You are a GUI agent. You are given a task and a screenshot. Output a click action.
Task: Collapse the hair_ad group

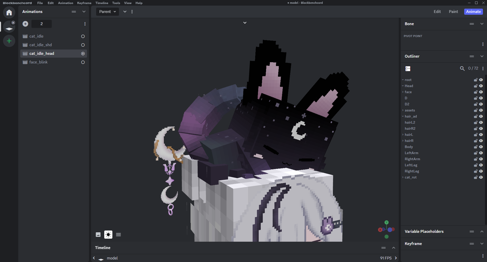pyautogui.click(x=403, y=117)
